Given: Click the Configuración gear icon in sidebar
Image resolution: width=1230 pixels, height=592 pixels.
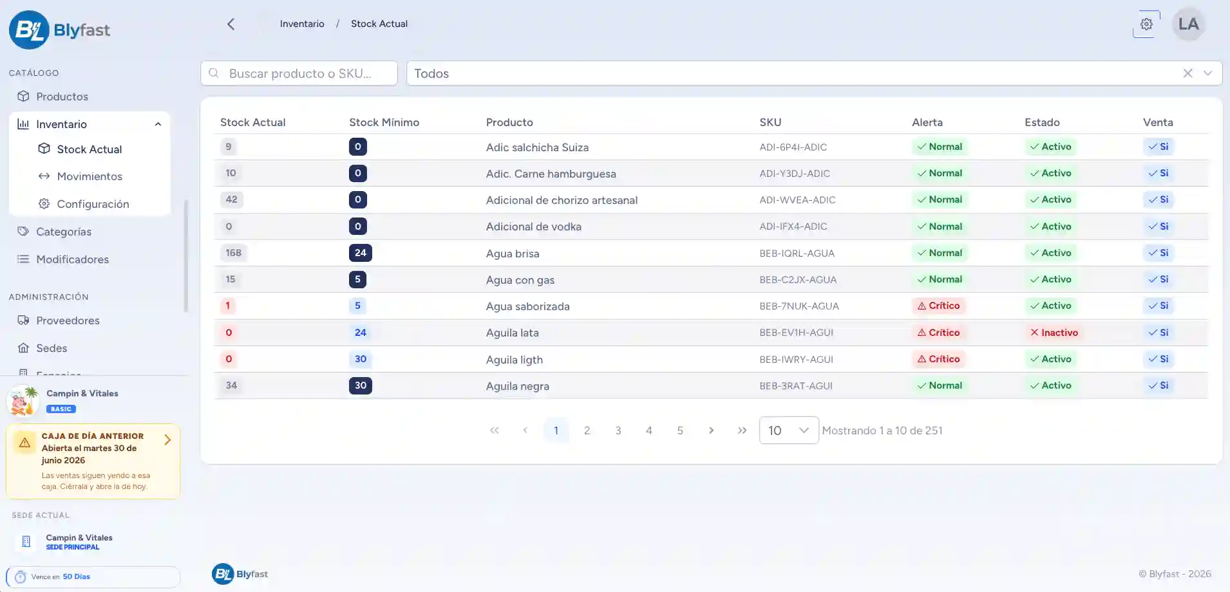Looking at the screenshot, I should (x=44, y=204).
